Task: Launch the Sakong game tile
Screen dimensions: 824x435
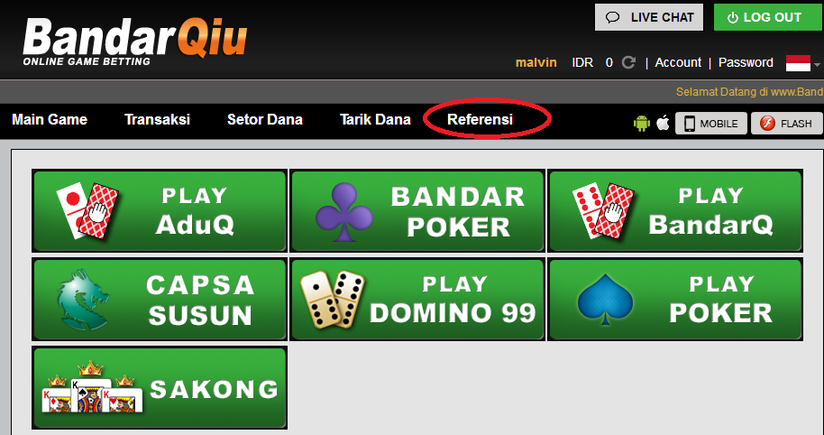Action: pos(160,387)
